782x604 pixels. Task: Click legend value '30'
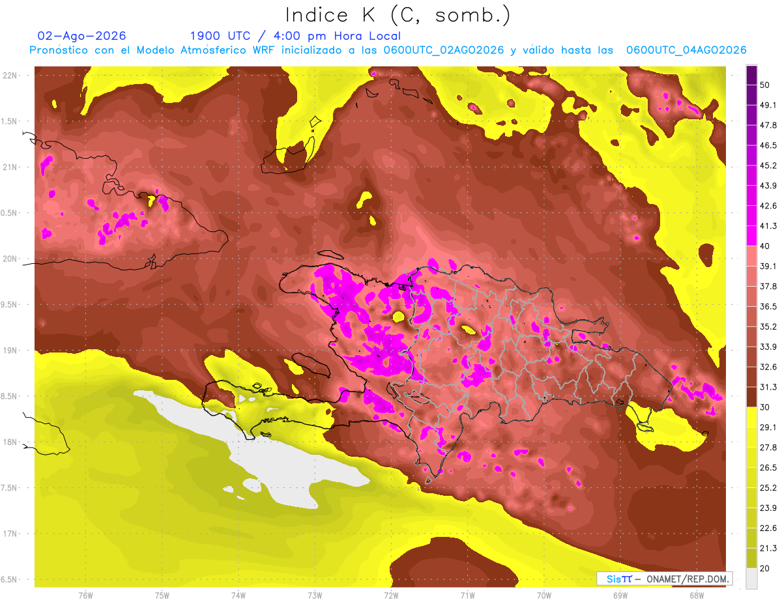765,407
